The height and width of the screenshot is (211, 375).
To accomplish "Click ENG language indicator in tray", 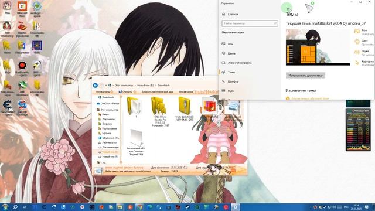I will [x=346, y=207].
